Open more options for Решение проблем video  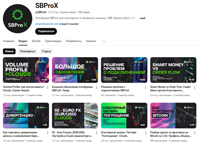point(146,88)
